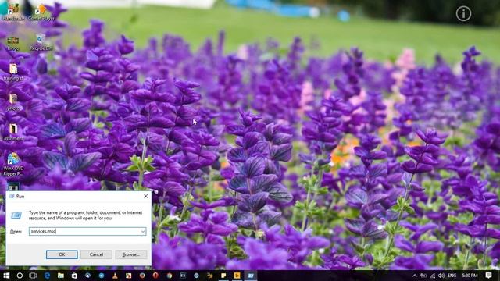Close the Run dialog with X
500x281 pixels.
pyautogui.click(x=146, y=196)
